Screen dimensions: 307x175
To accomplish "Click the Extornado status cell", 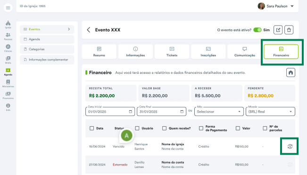I will [x=120, y=165].
